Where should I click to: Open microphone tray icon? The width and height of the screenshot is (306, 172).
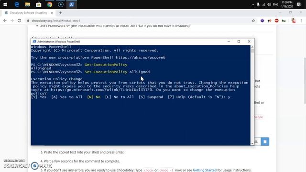pos(258,4)
